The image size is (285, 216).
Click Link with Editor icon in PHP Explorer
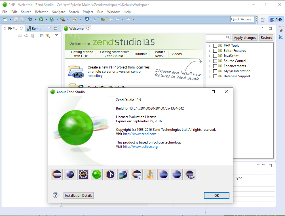(48, 36)
